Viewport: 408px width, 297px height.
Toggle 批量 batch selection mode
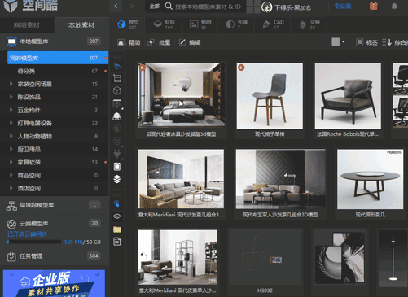[159, 42]
